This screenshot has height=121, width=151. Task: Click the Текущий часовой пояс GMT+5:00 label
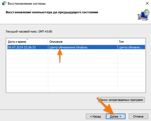point(29,31)
